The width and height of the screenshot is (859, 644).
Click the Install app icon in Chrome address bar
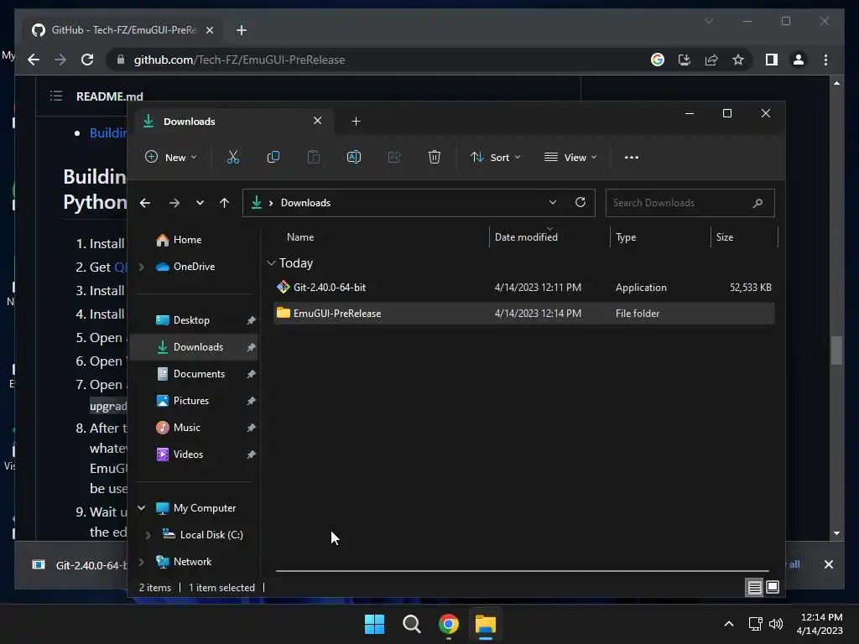[685, 60]
